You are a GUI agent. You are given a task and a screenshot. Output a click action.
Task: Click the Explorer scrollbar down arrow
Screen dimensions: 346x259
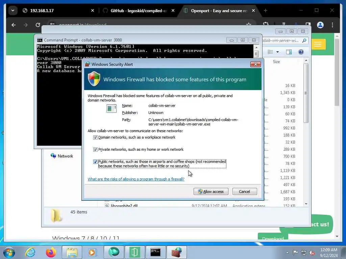(306, 204)
